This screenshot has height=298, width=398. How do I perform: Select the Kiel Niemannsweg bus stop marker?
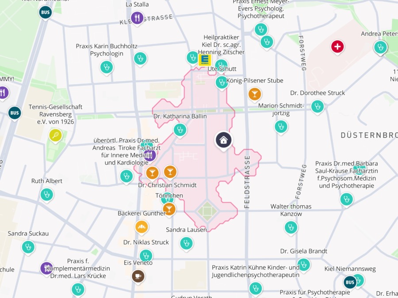pos(350,282)
